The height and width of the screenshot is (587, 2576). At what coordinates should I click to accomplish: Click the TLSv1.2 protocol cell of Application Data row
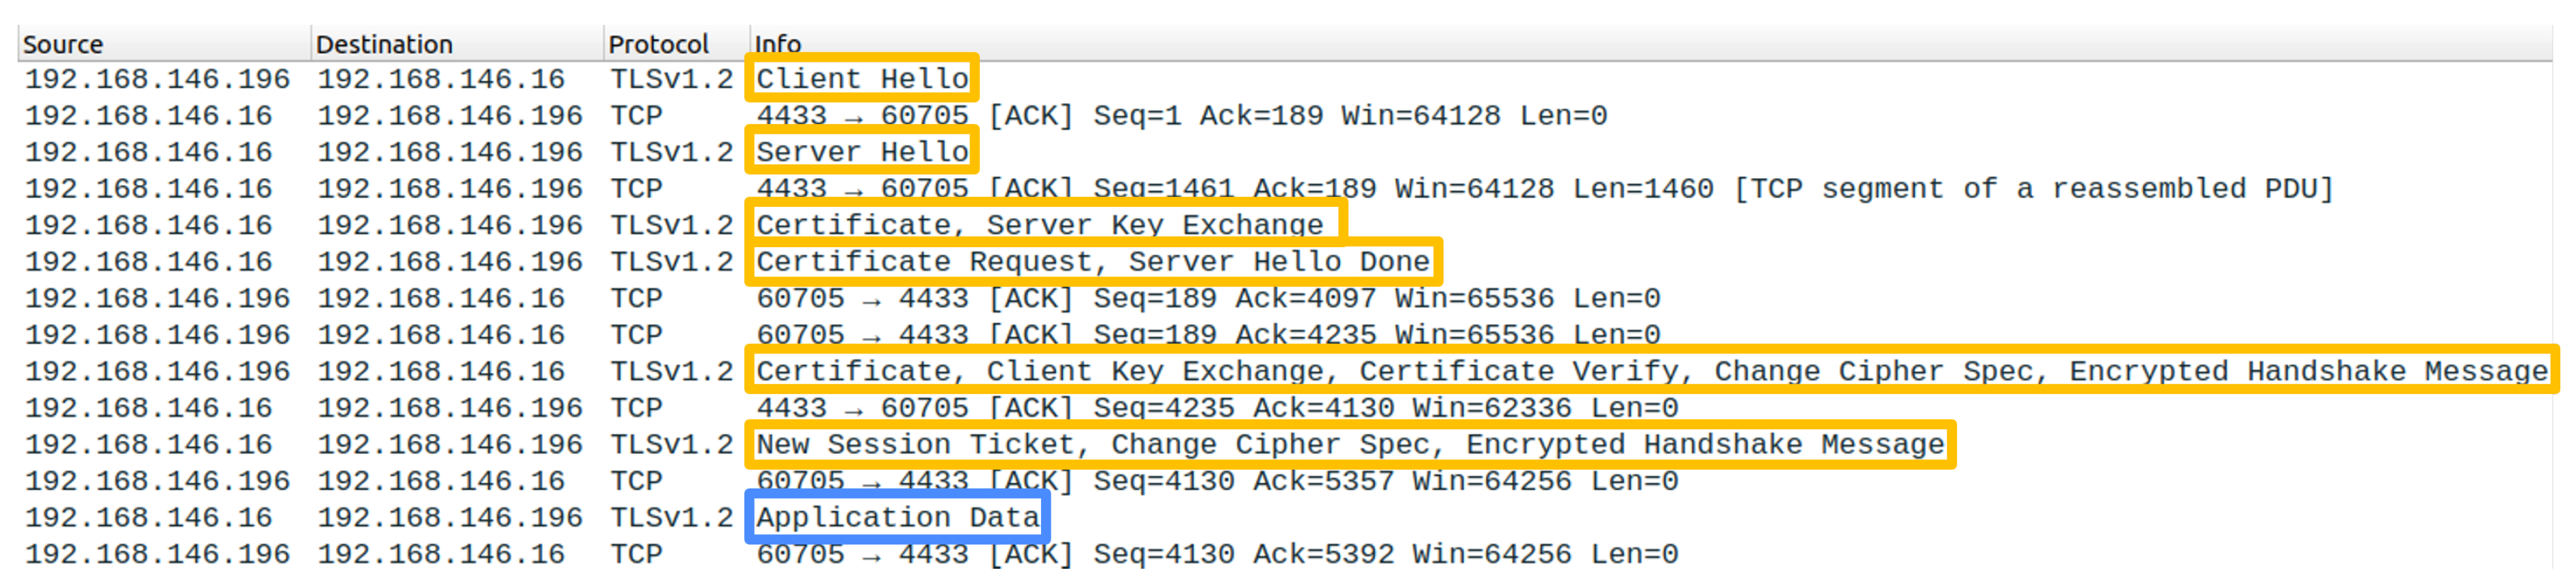pyautogui.click(x=672, y=518)
